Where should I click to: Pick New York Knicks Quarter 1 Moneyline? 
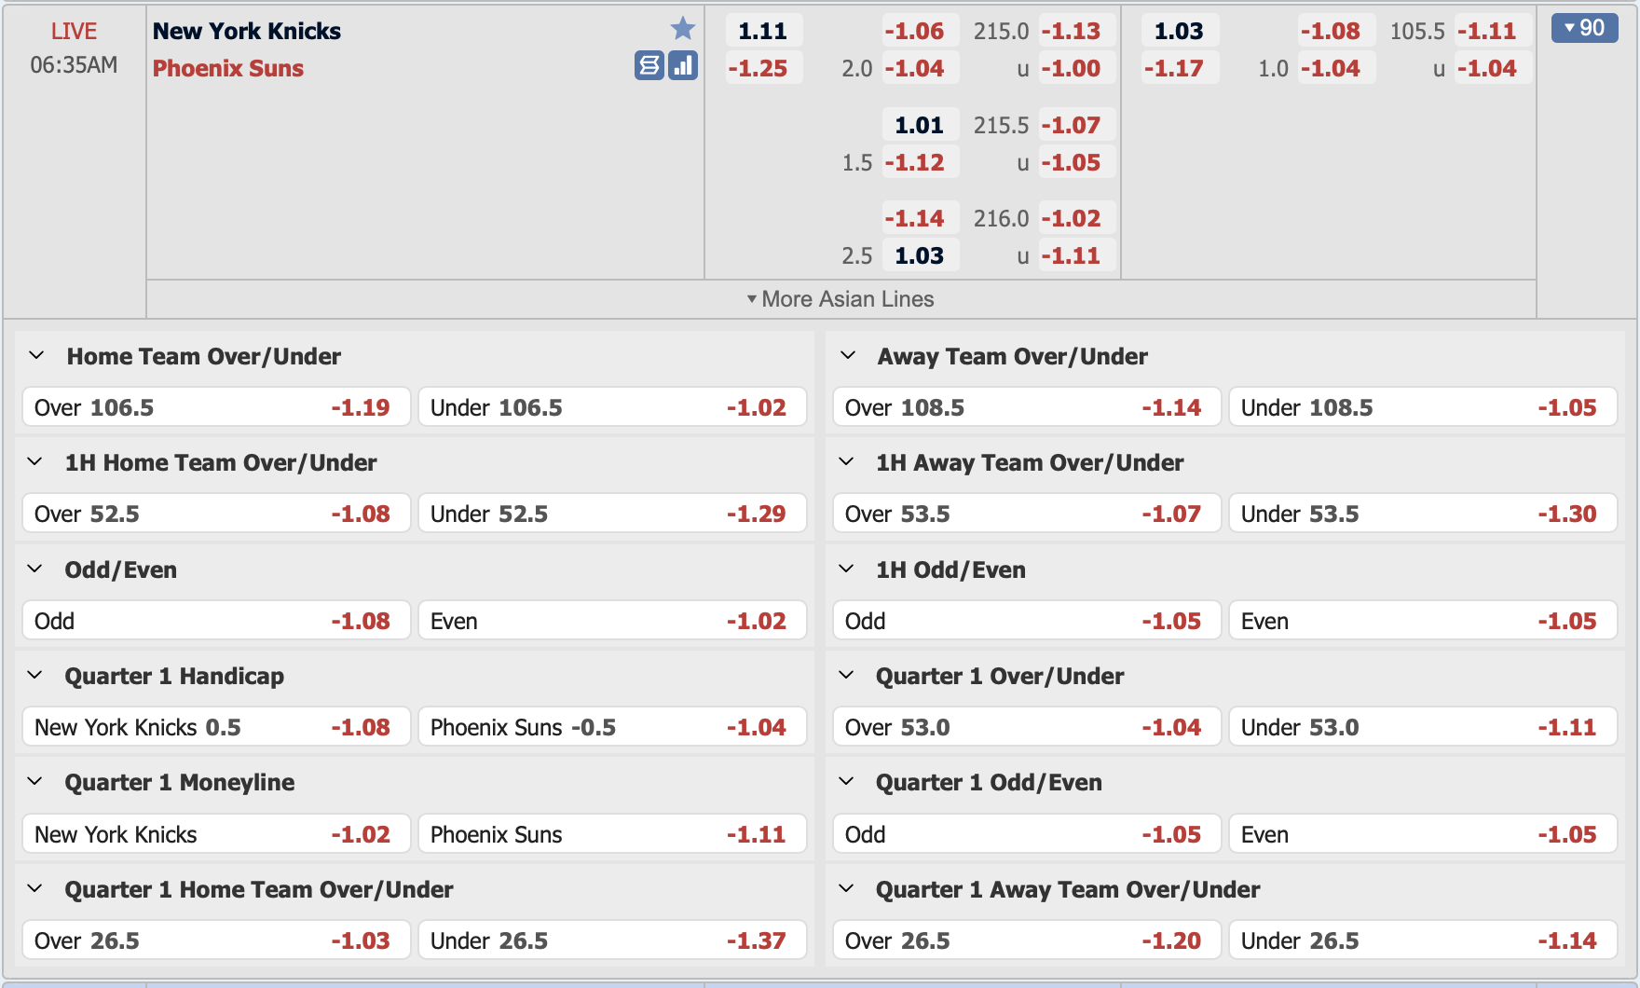click(x=216, y=834)
